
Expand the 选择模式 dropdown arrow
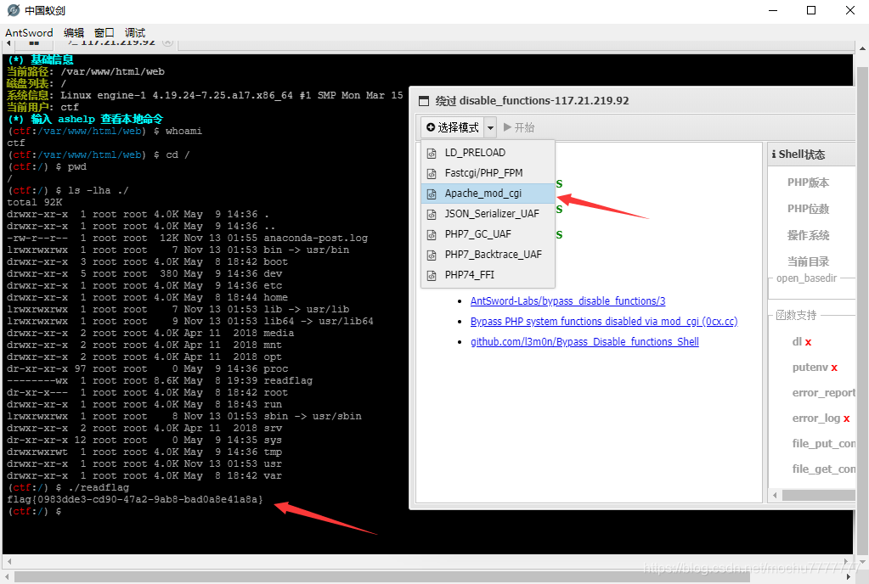(x=490, y=128)
